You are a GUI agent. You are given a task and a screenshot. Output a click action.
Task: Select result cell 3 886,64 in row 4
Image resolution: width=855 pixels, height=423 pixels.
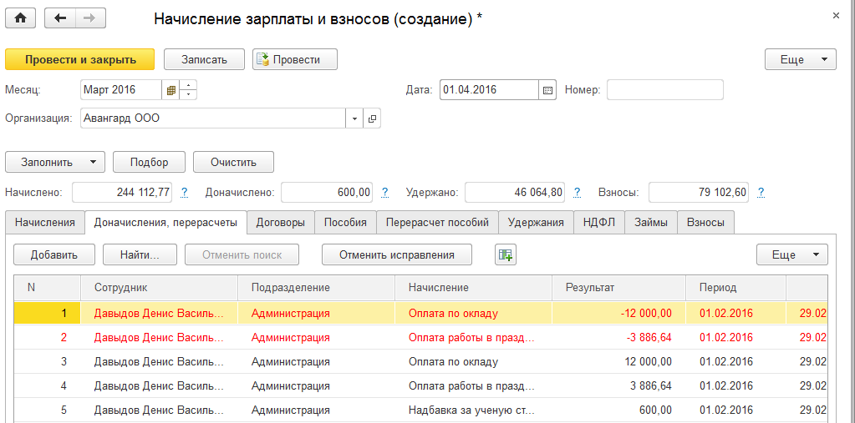(619, 386)
